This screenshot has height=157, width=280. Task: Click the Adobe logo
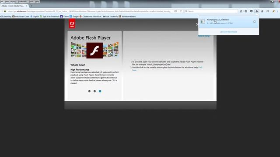[x=72, y=24]
